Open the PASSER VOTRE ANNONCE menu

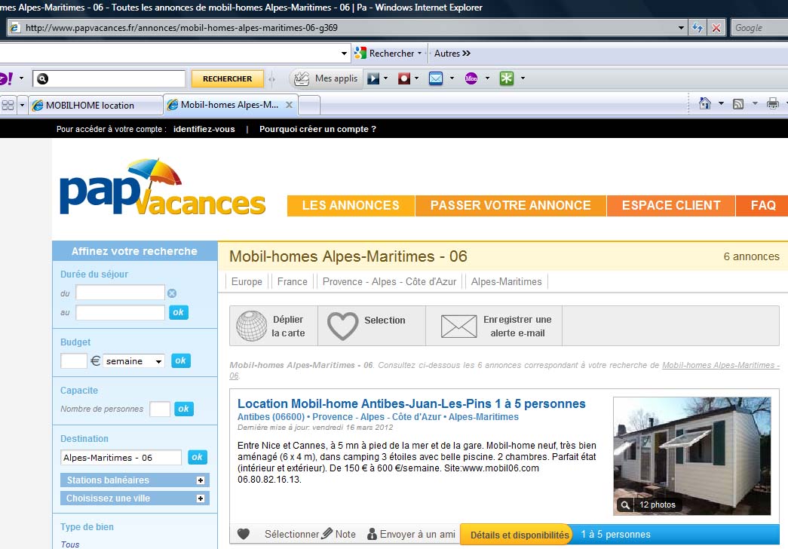click(x=511, y=206)
